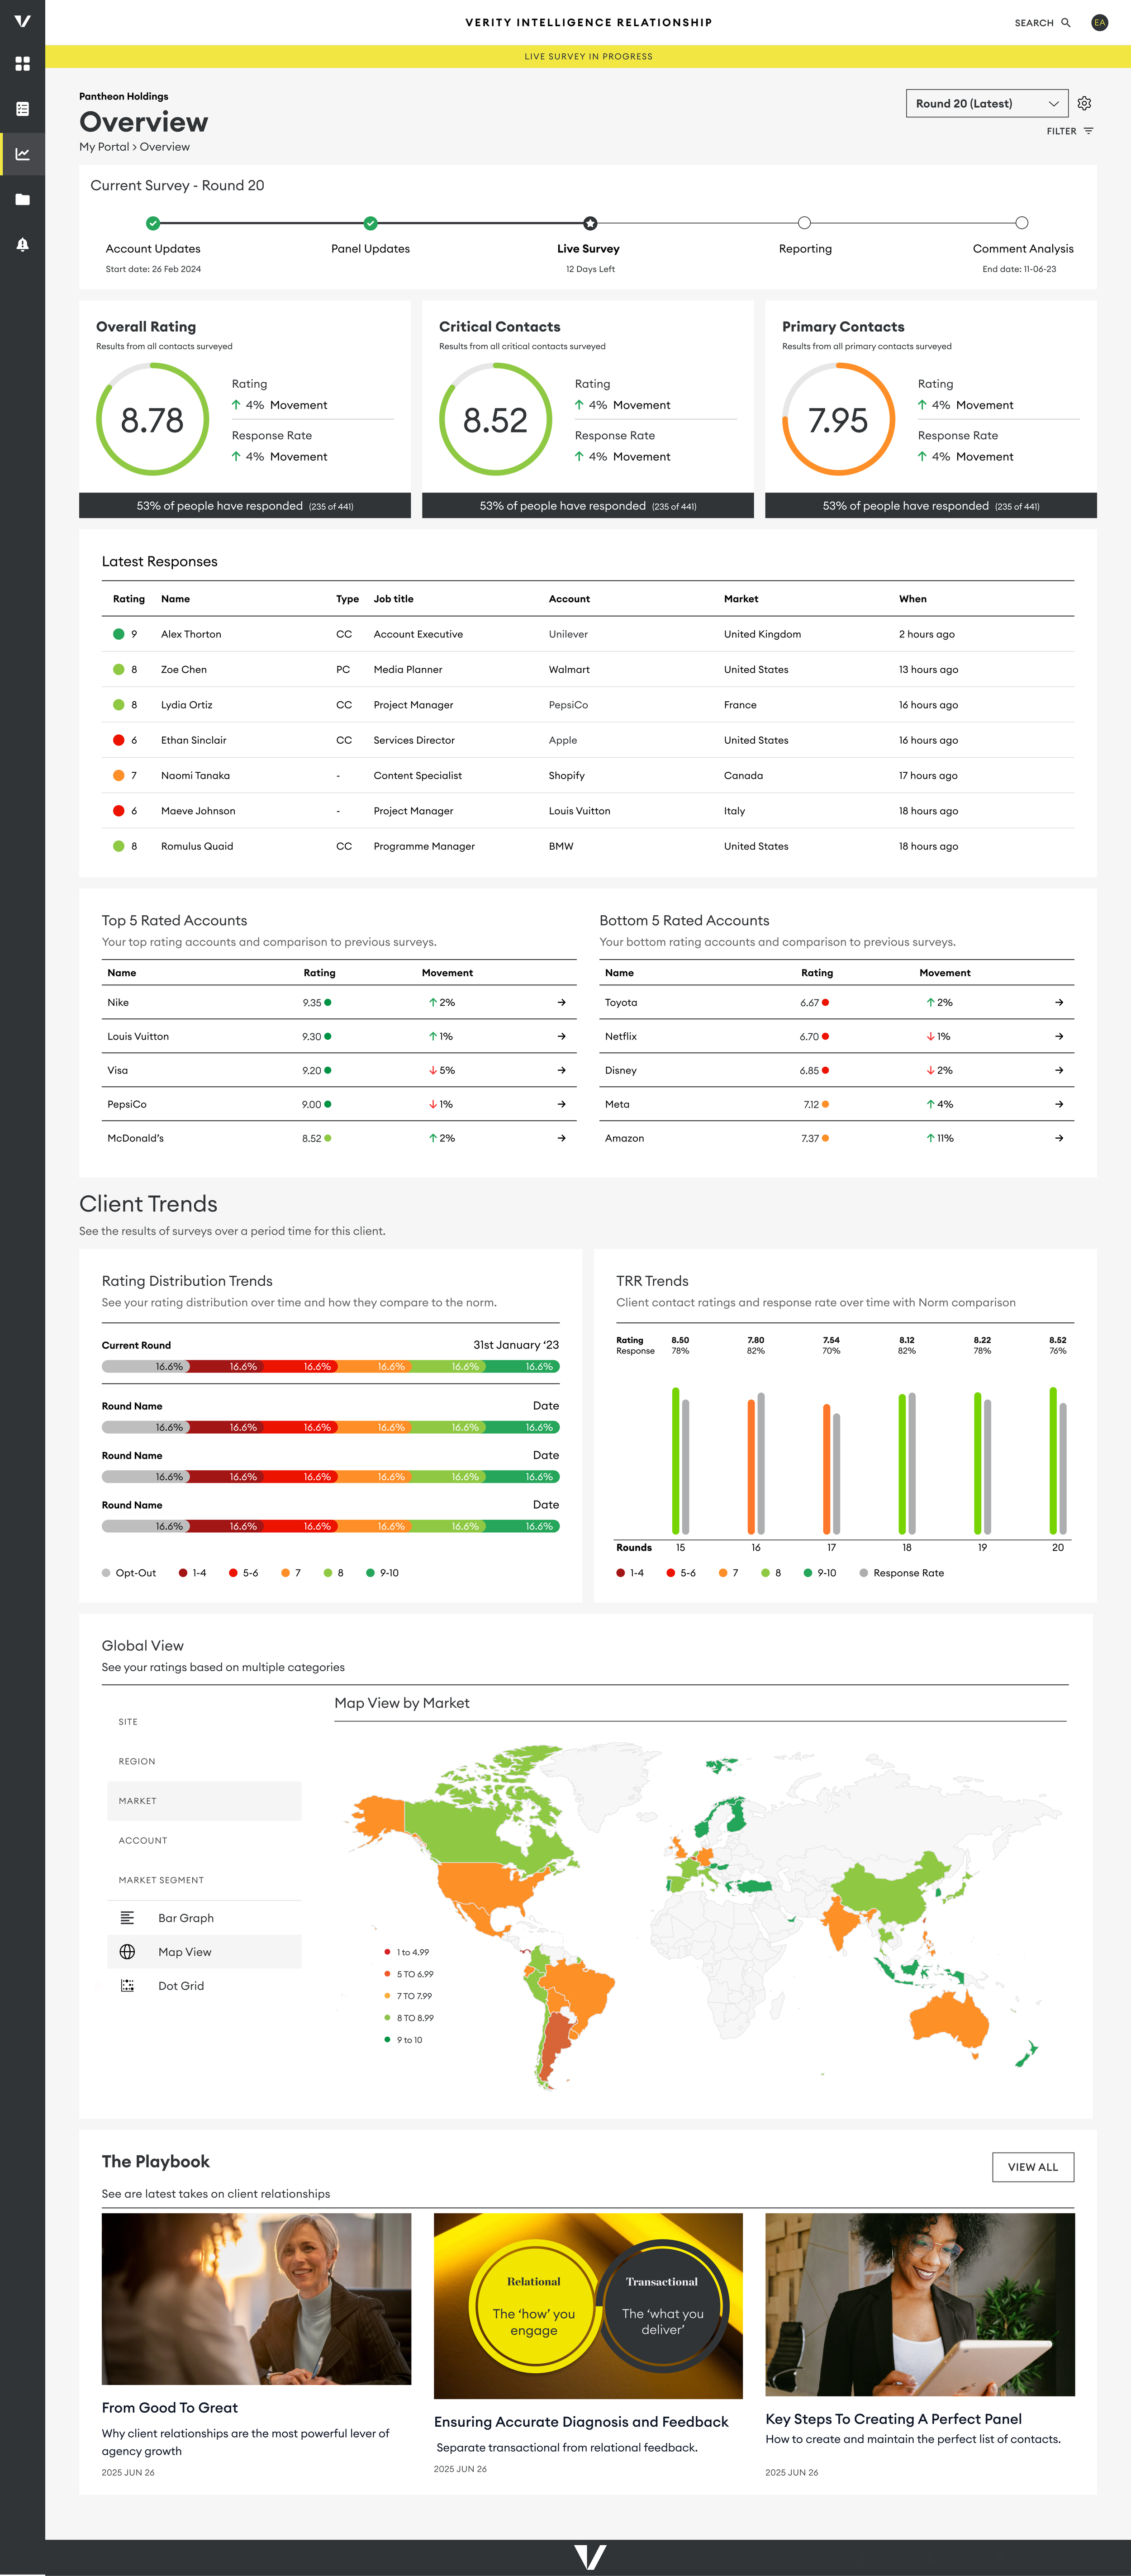Click the list view sidebar icon
This screenshot has width=1131, height=2576.
point(22,109)
